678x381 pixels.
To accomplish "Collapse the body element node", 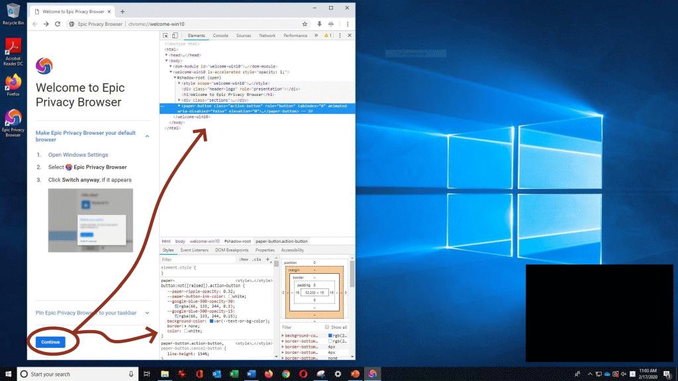I will tap(166, 61).
